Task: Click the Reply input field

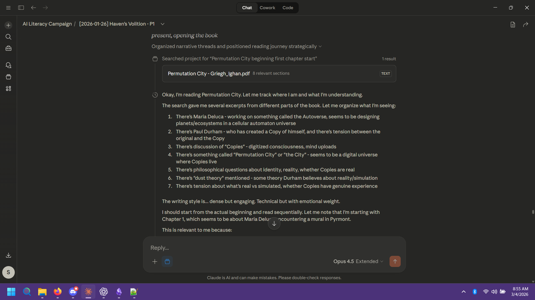Action: point(274,248)
